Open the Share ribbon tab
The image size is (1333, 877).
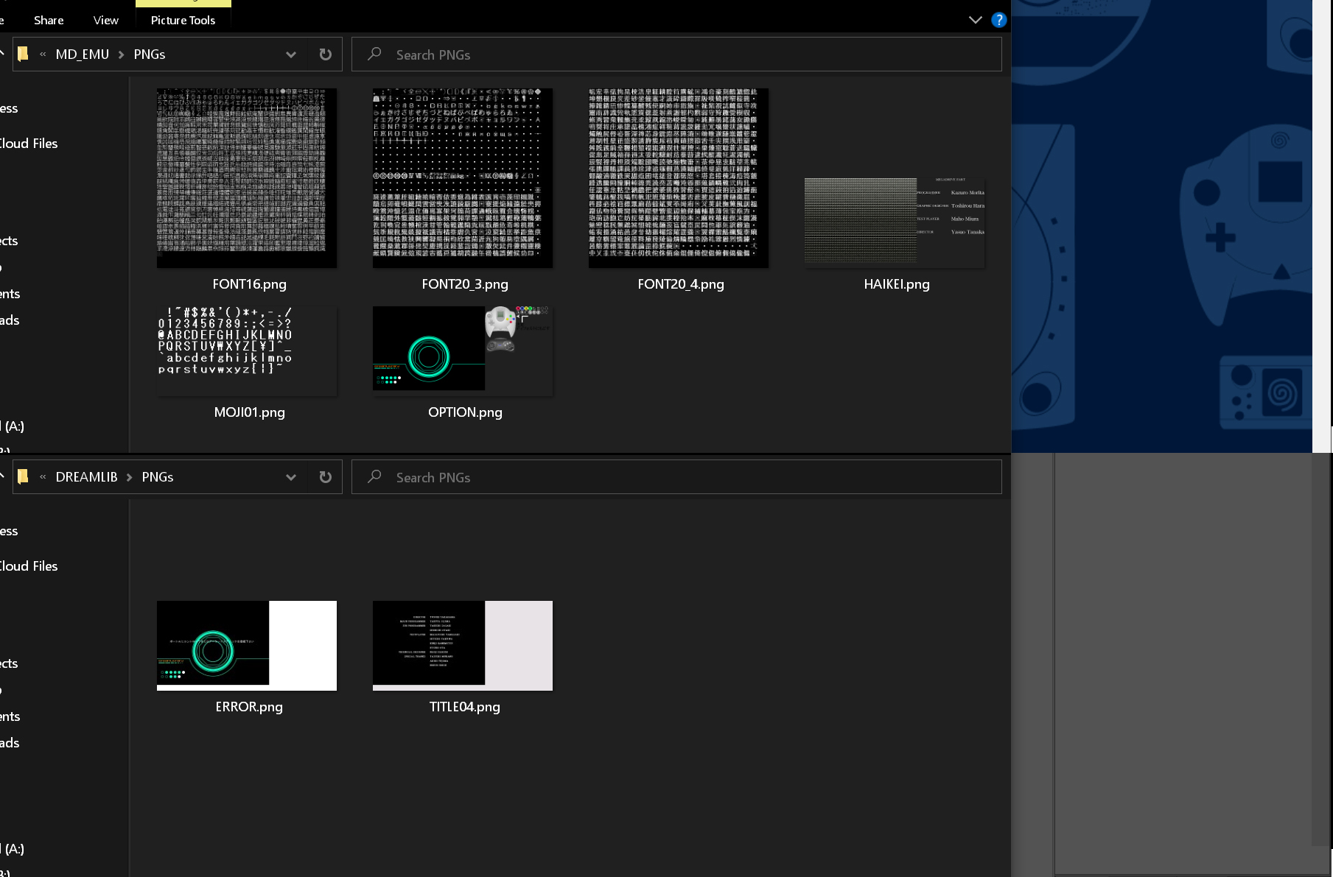(49, 20)
